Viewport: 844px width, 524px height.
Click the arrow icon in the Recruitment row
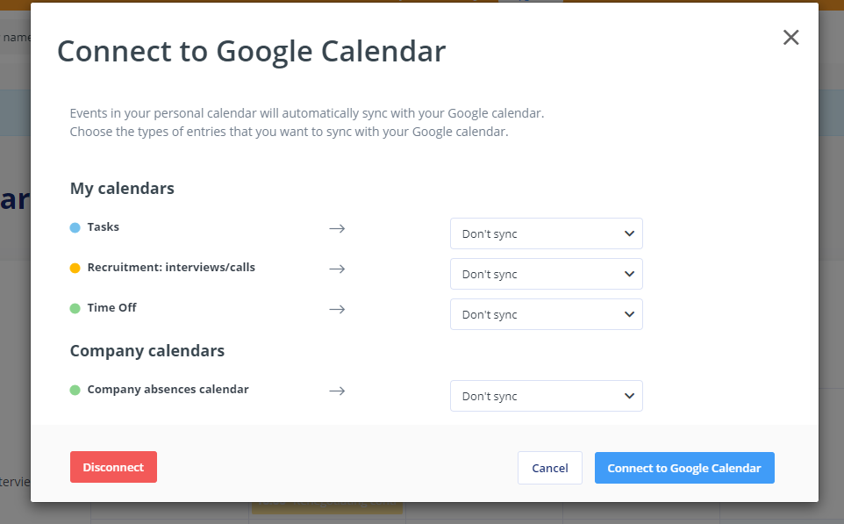(x=338, y=269)
